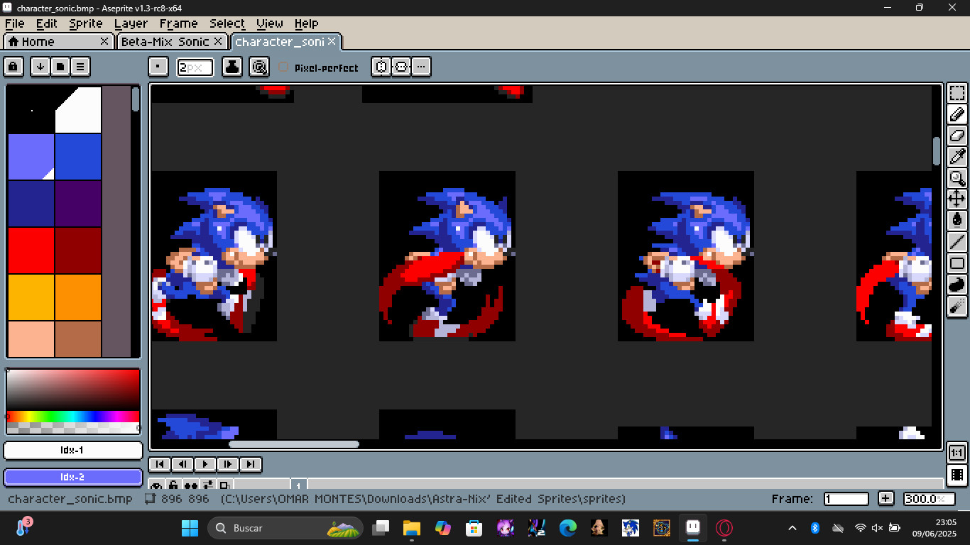Image resolution: width=970 pixels, height=545 pixels.
Task: Select the Paint Bucket tool
Action: [957, 220]
